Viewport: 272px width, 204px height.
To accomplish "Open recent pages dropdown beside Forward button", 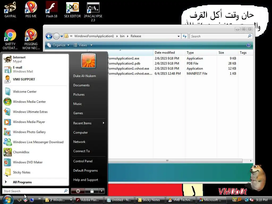I will 62,36.
